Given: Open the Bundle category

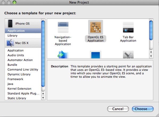Looking at the screenshot, I should 23,65.
